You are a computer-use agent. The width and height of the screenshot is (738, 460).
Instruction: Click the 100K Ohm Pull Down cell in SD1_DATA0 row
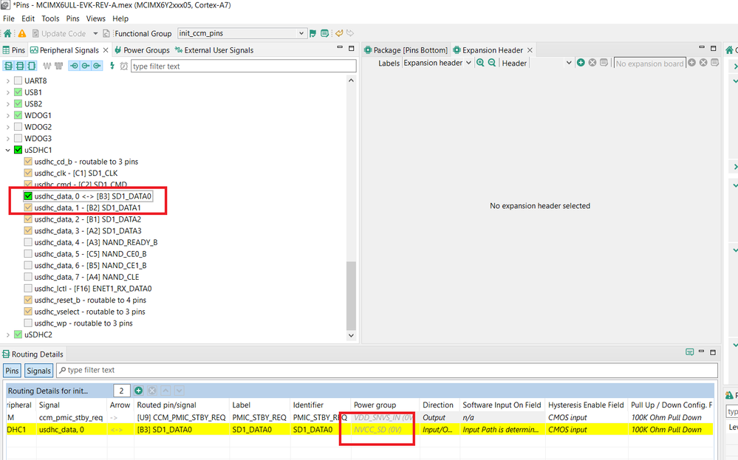coord(670,430)
